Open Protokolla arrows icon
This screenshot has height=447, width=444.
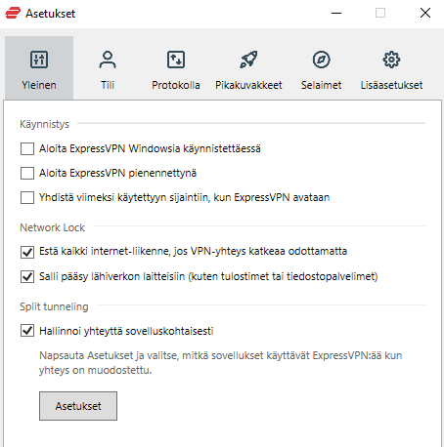(176, 60)
